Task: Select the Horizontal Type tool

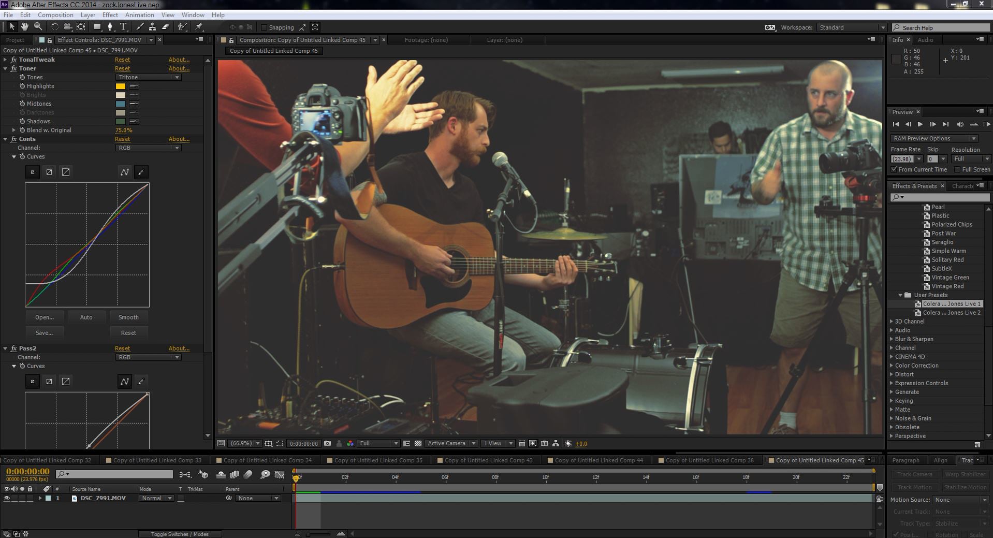Action: [123, 27]
